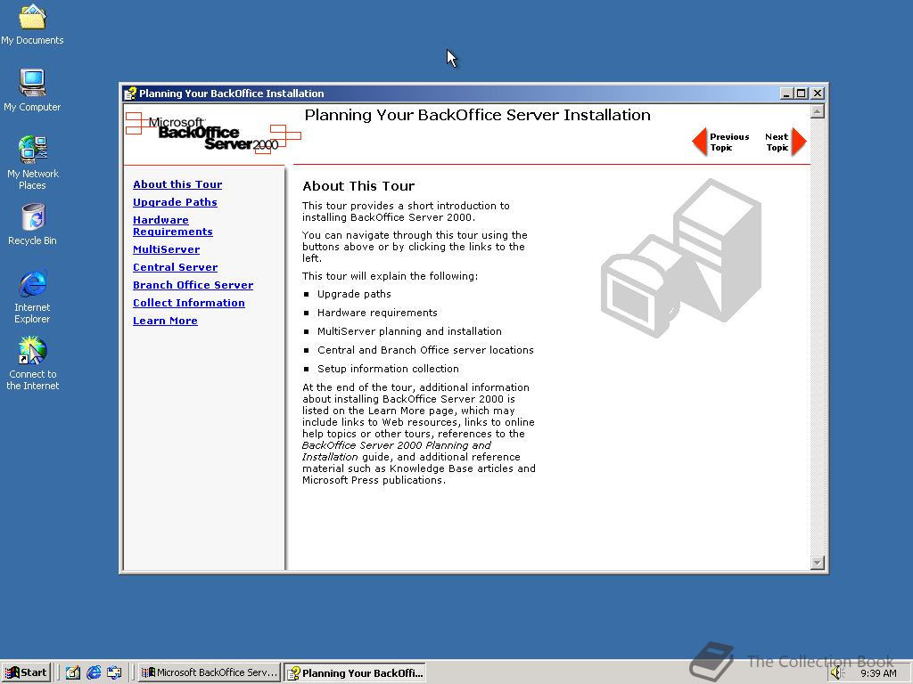Click the Microsoft BackOffice Server 2000 logo
Viewport: 913px width, 684px height.
[213, 134]
